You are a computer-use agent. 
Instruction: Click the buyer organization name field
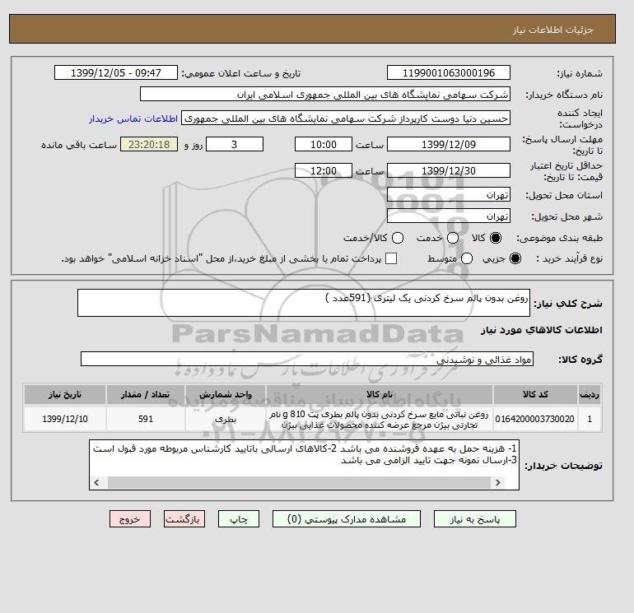point(325,94)
